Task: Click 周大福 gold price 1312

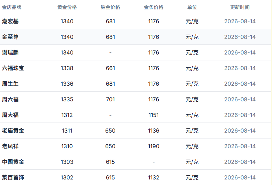Action: point(67,115)
